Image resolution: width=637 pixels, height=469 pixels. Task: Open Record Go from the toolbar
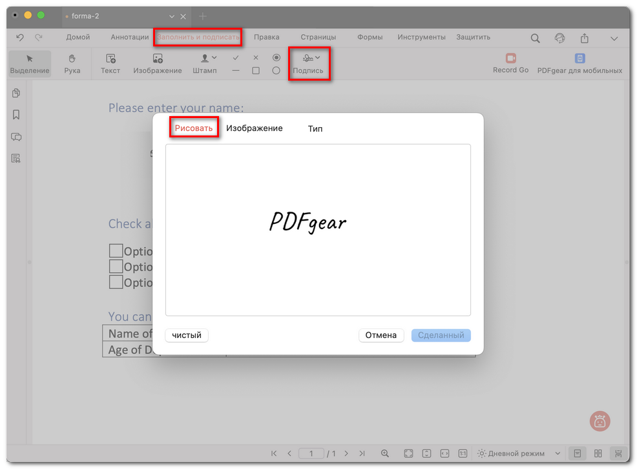(x=510, y=63)
